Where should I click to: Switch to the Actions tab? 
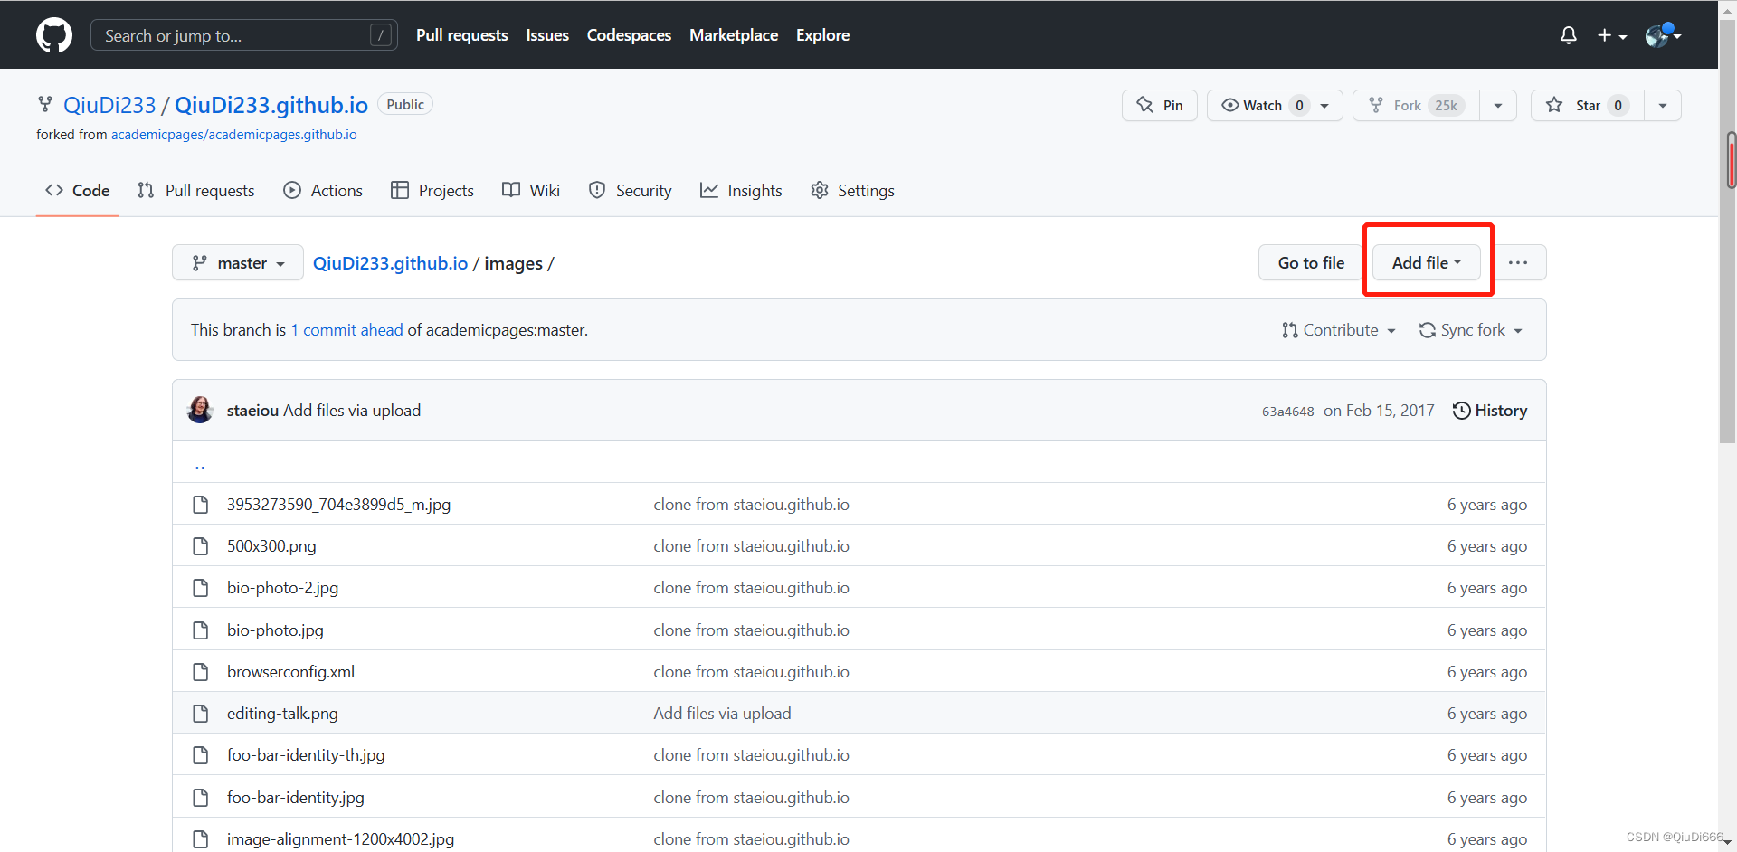tap(323, 191)
